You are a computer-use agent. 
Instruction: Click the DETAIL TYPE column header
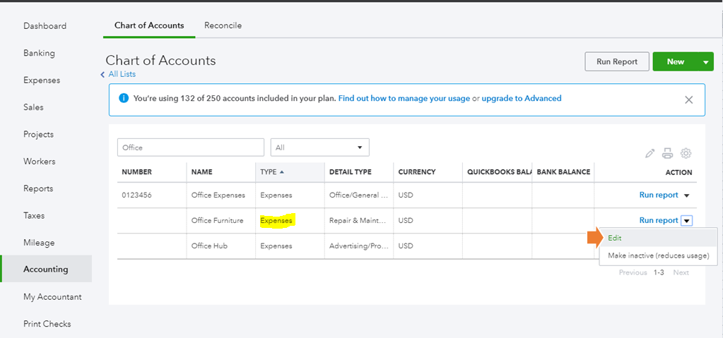click(350, 171)
